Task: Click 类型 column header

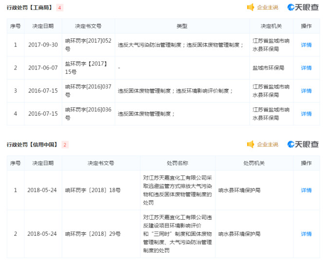Action: pos(182,26)
